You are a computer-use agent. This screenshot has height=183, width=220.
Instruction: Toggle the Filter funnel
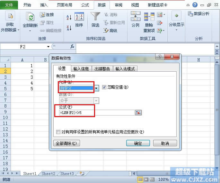coord(95,20)
